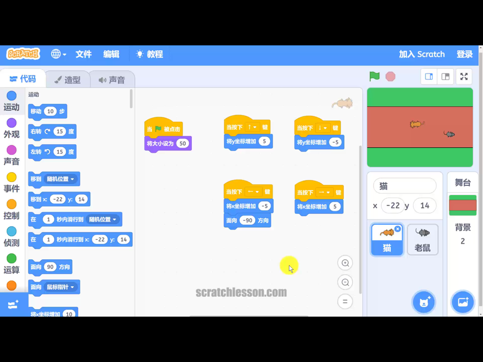
Task: Click 加入 Scratch link
Action: click(x=422, y=54)
